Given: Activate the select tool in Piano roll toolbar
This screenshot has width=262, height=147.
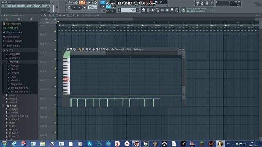Looking at the screenshot, I should [x=100, y=49].
